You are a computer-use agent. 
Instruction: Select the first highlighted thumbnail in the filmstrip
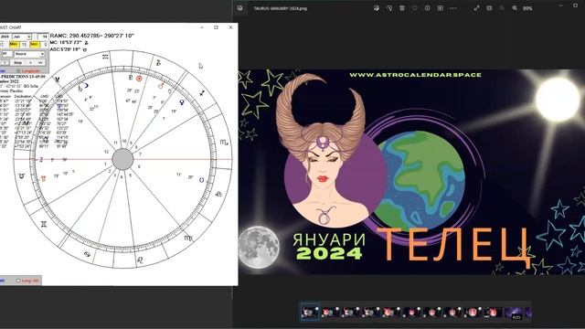(310, 312)
